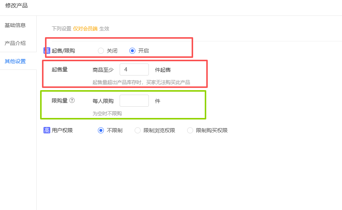Screen dimensions: 342x210
Task: Click the orange 仅对会员端 text
Action: tap(85, 29)
